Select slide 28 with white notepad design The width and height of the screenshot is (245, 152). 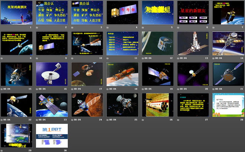[228, 105]
